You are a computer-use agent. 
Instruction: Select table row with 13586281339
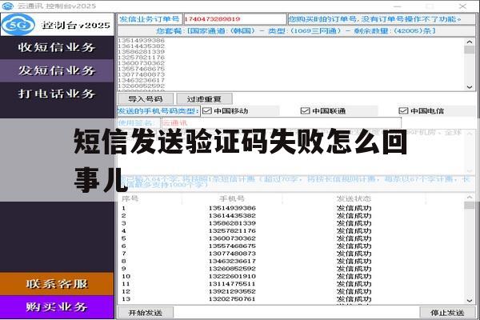coord(291,223)
